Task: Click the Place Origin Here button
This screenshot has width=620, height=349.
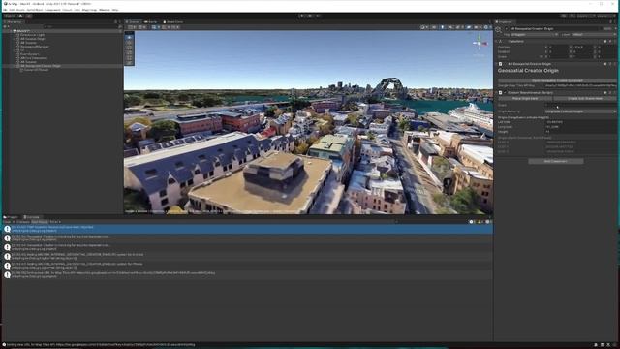Action: (x=525, y=98)
